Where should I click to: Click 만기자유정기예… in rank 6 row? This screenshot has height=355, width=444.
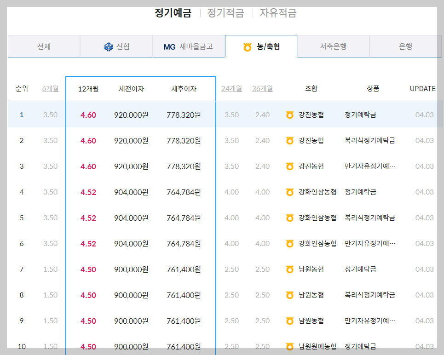(370, 243)
